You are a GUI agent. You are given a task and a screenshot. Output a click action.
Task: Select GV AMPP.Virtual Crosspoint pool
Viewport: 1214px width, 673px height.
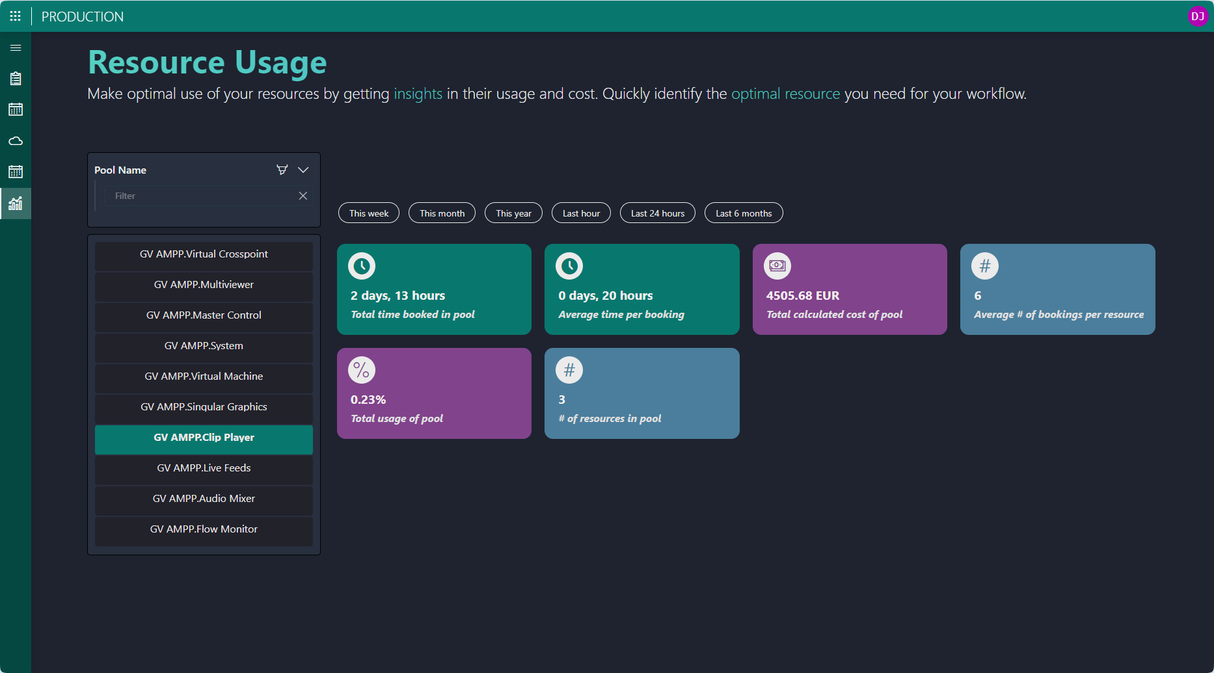coord(204,254)
